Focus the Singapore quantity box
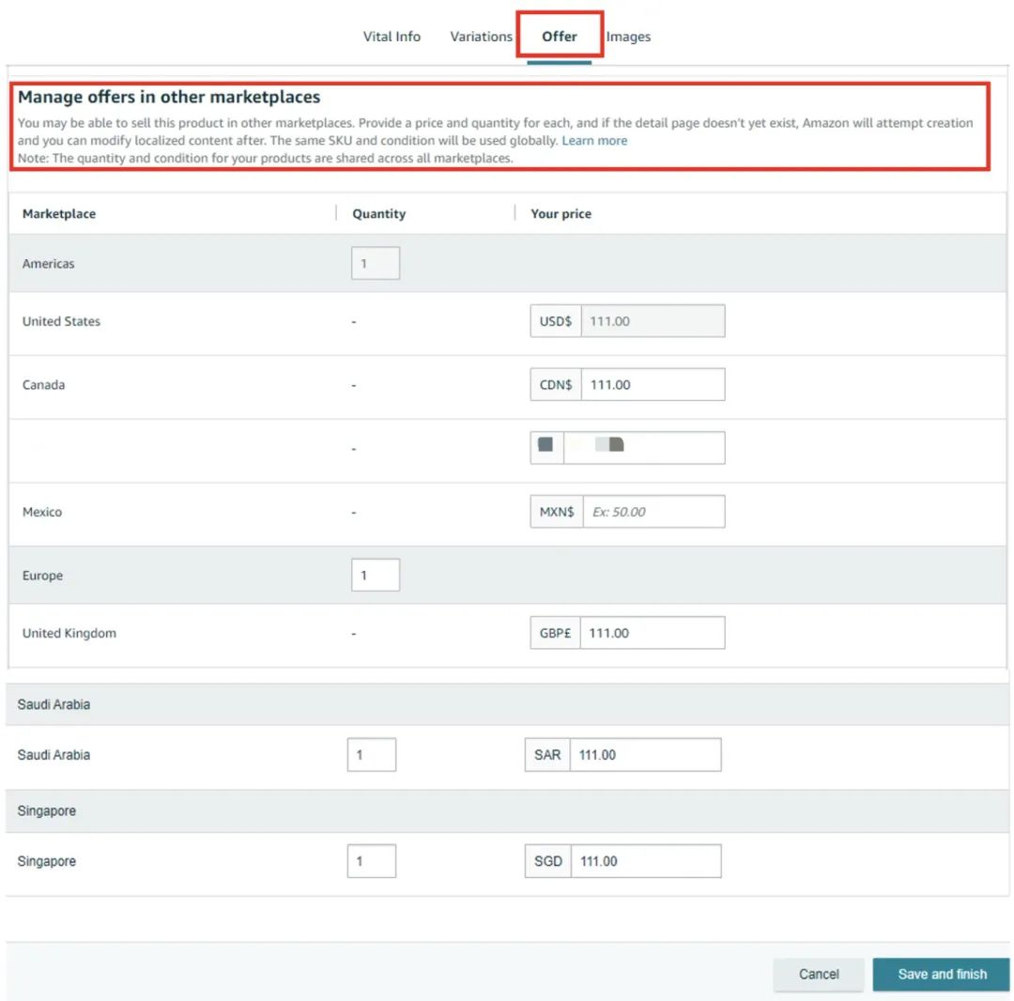 tap(372, 861)
